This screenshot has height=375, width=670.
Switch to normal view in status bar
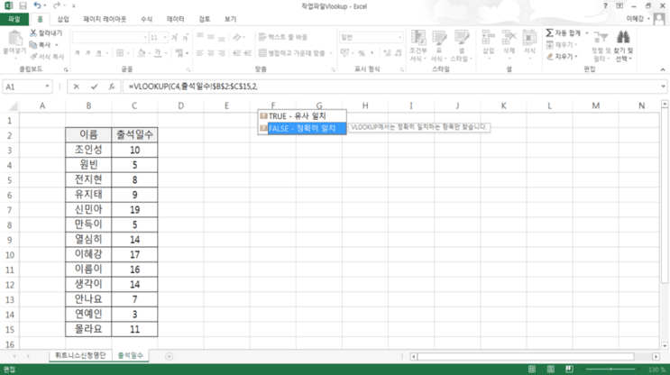532,369
